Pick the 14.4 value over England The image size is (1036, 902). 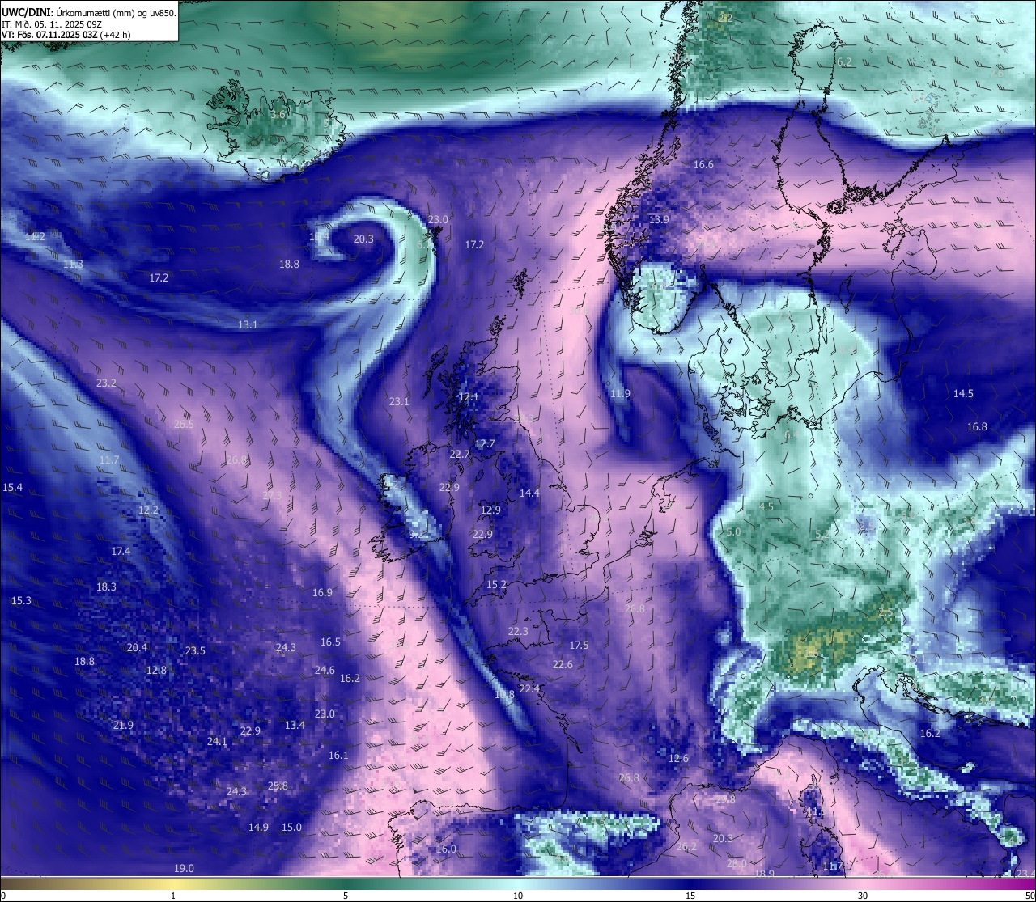click(x=529, y=493)
